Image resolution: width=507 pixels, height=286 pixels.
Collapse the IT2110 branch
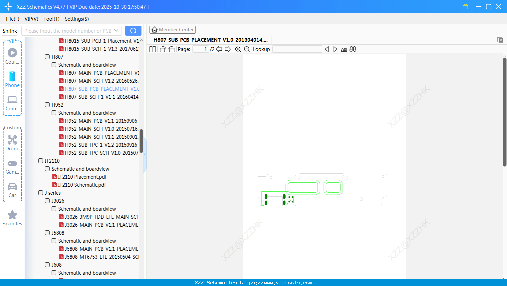pyautogui.click(x=41, y=161)
